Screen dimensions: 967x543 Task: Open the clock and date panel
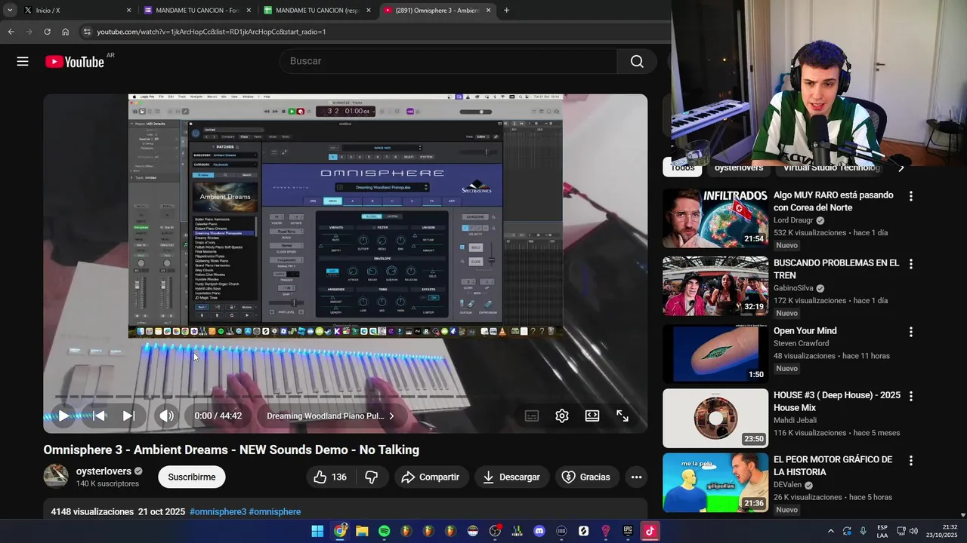pyautogui.click(x=942, y=531)
